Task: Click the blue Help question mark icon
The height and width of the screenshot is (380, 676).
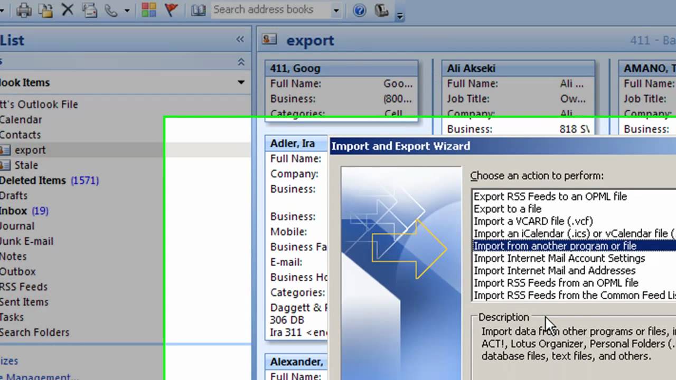Action: (x=360, y=10)
